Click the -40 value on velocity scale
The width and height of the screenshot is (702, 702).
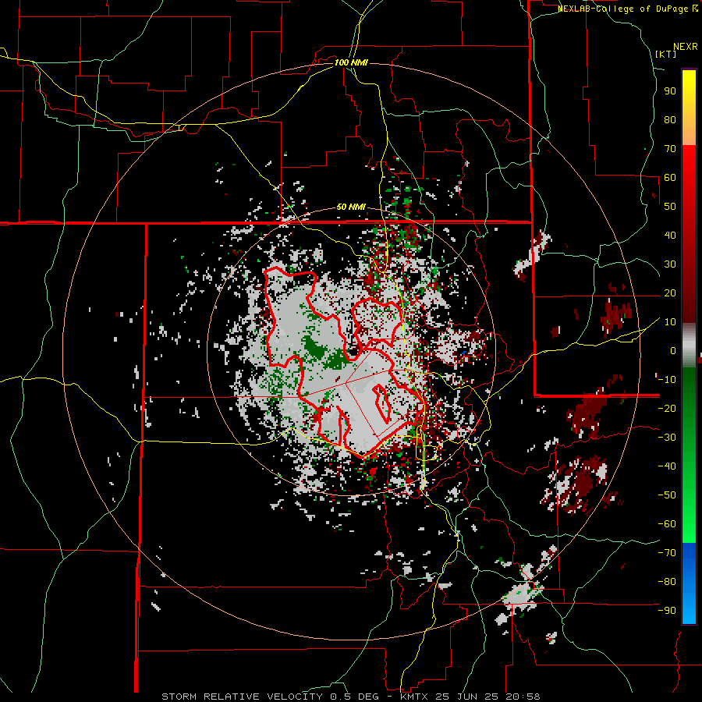(667, 466)
